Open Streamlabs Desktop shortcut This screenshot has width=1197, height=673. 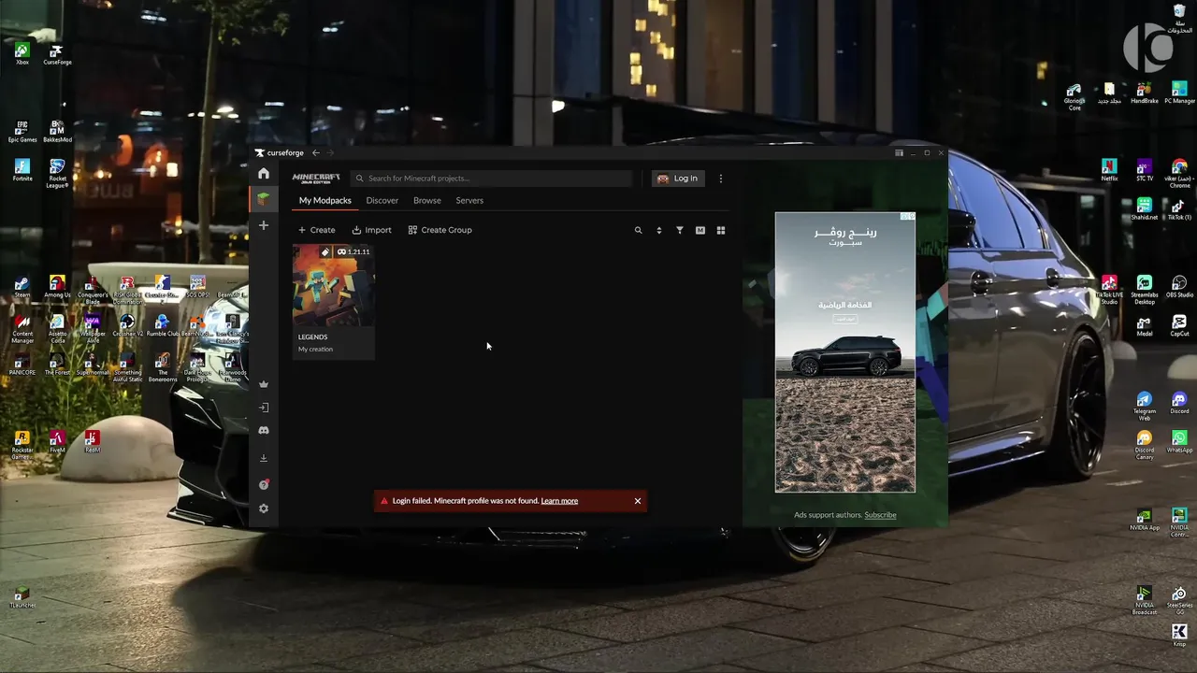1145,290
